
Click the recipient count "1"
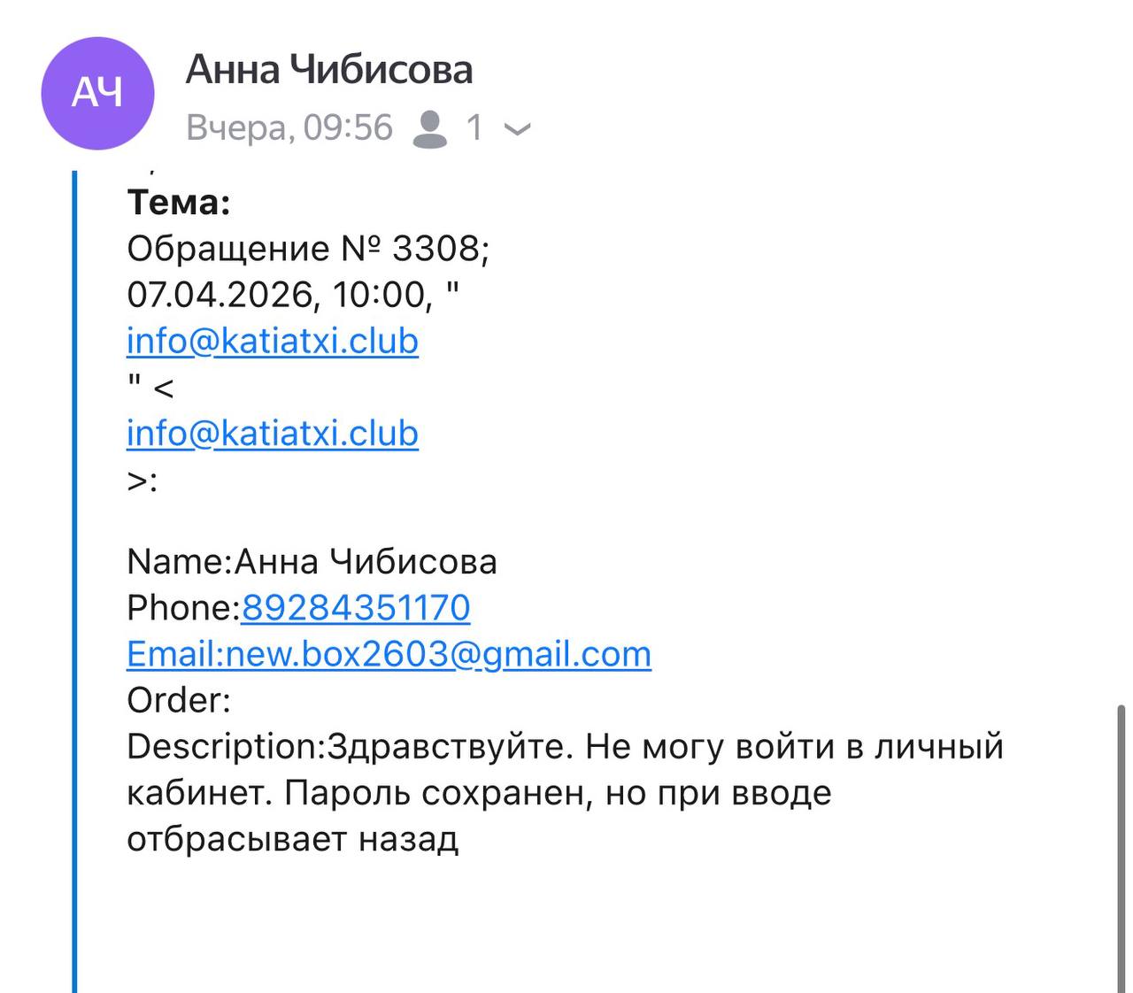474,128
